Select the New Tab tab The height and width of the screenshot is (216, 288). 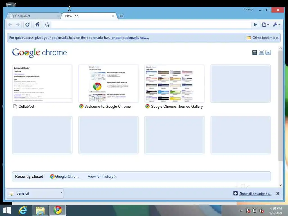[89, 16]
